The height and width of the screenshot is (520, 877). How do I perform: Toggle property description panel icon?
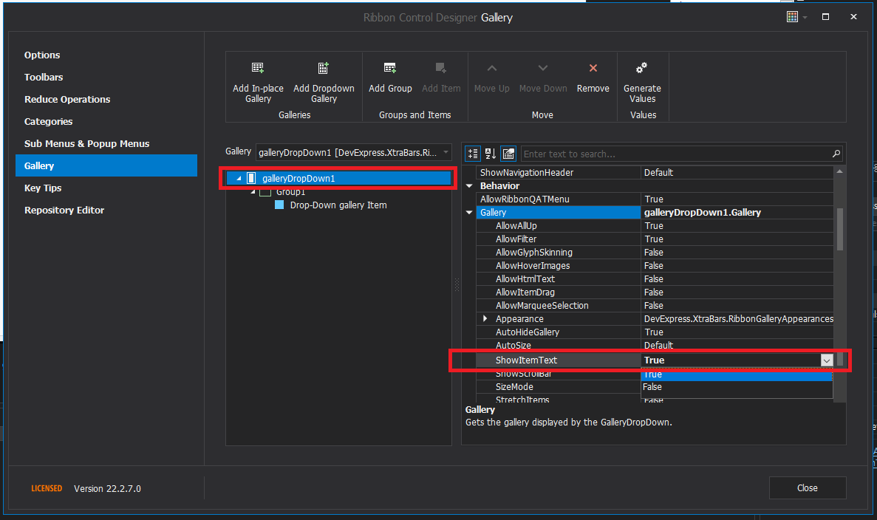click(508, 154)
